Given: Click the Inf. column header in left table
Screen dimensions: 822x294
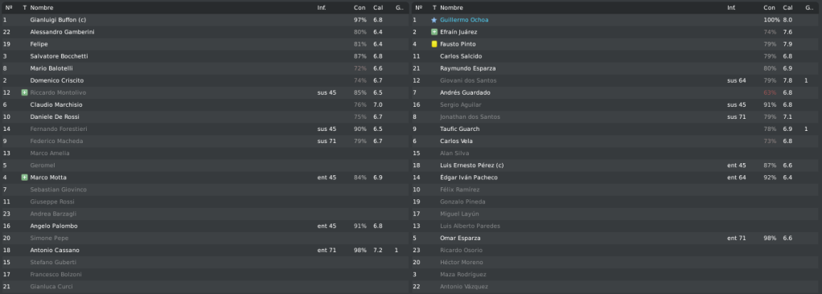Looking at the screenshot, I should coord(322,8).
